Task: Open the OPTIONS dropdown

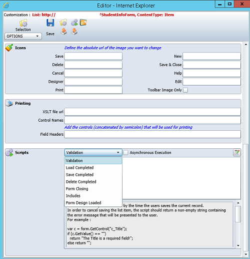Action: pyautogui.click(x=23, y=36)
